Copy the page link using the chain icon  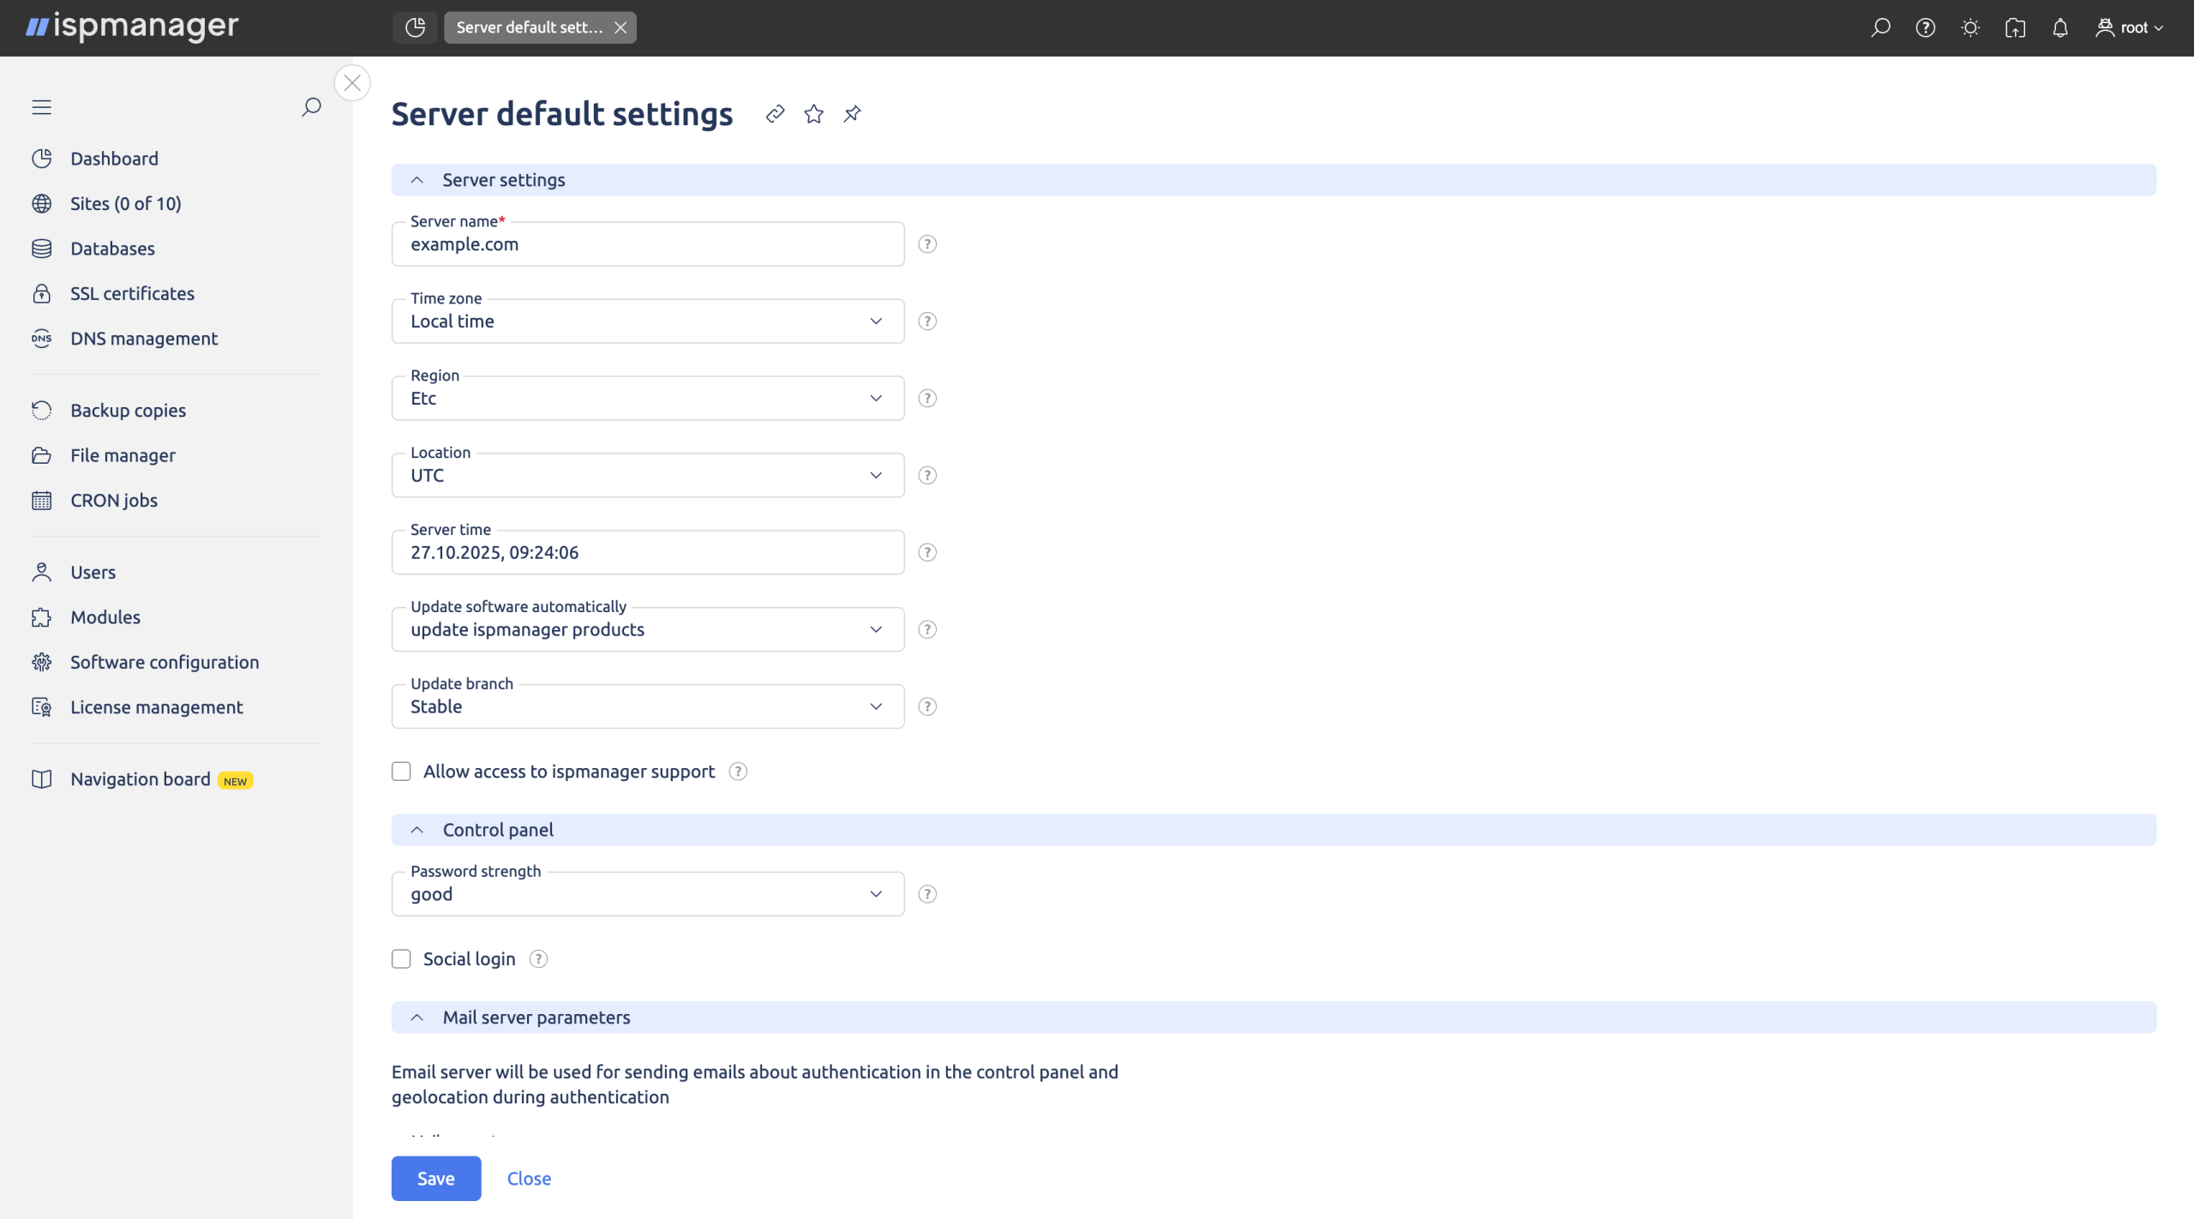click(775, 114)
